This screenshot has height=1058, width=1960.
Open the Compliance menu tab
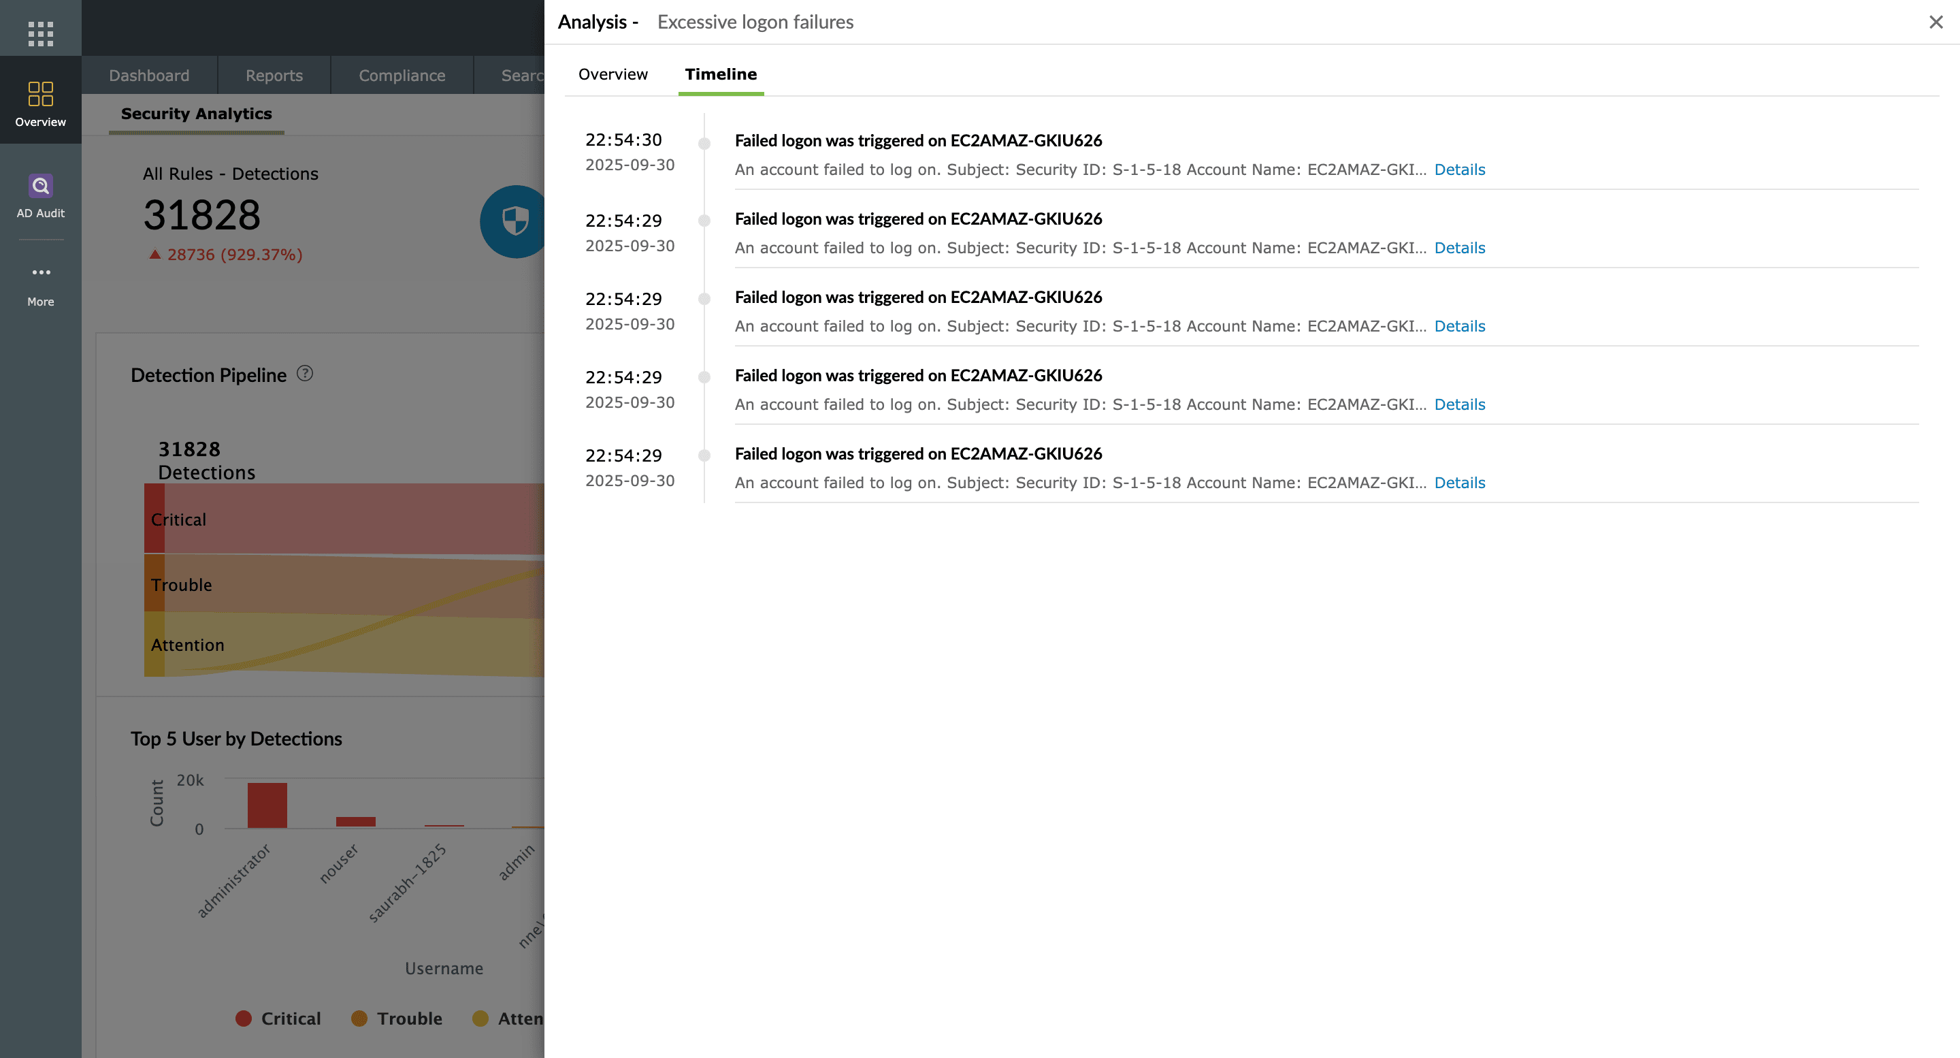click(402, 76)
